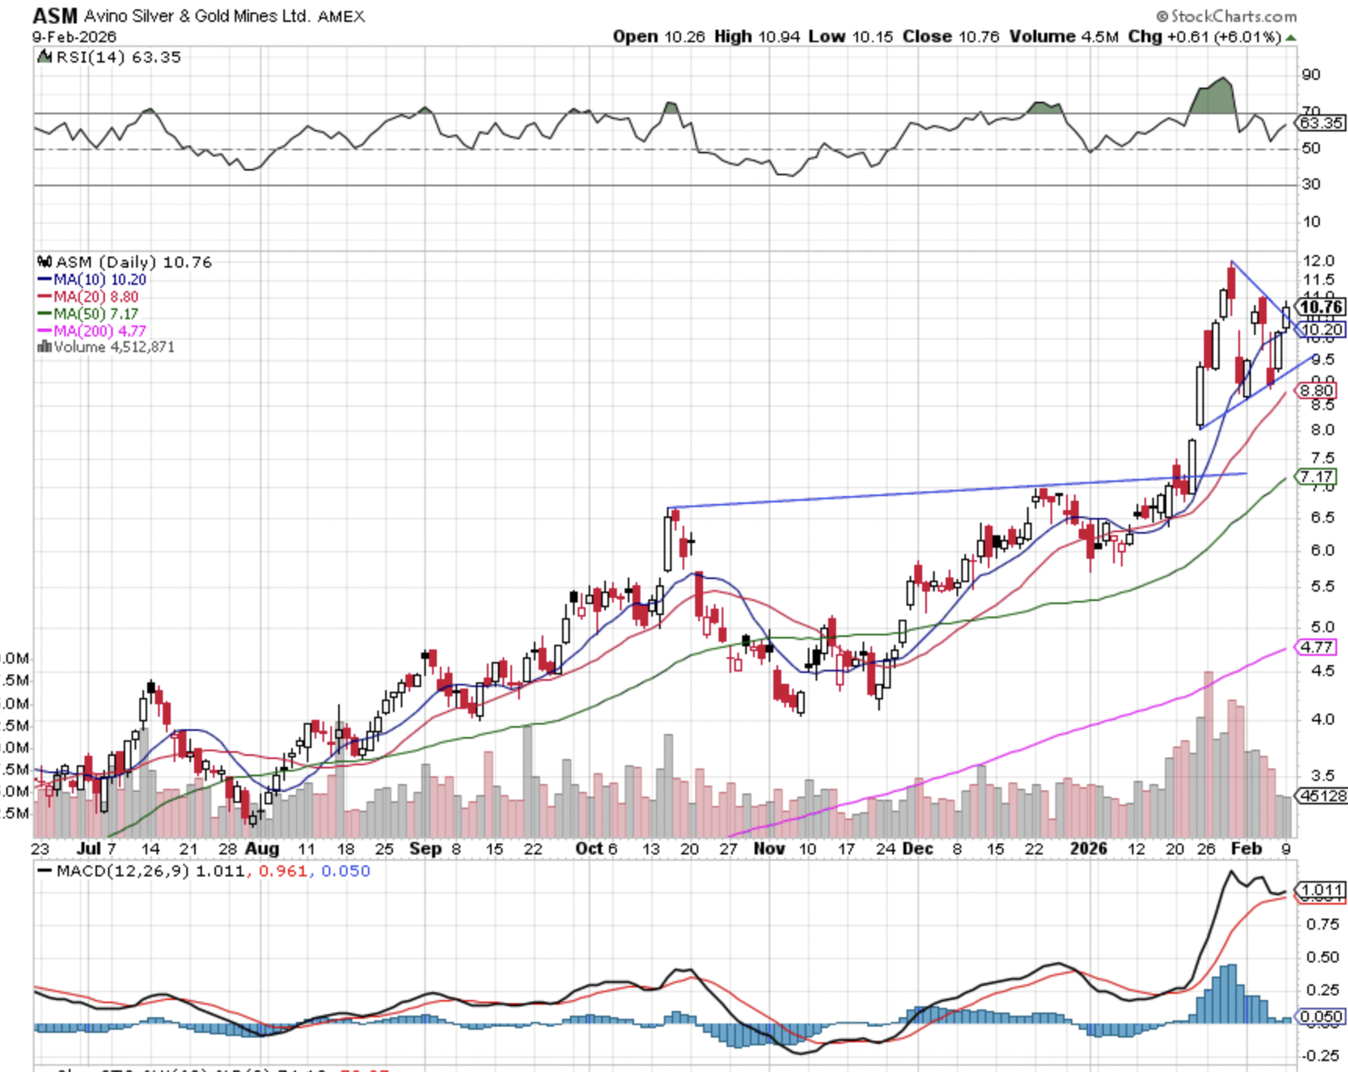The image size is (1348, 1072).
Task: Click the copyright symbol before StockCharts.com
Action: tap(1162, 16)
